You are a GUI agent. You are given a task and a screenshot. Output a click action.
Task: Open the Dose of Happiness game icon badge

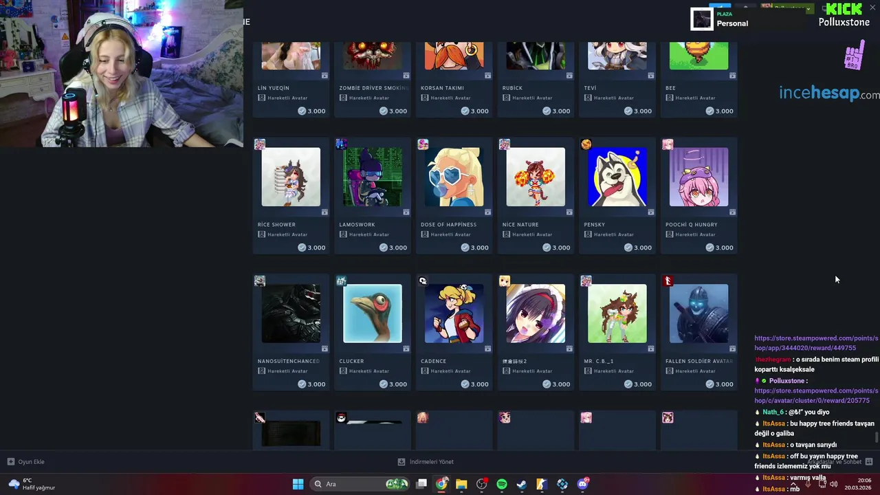coord(423,144)
